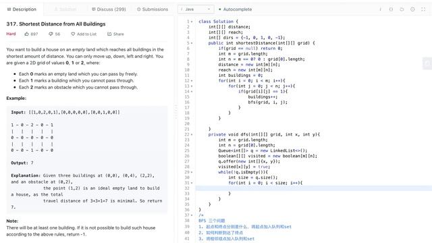Viewport: 432px width, 243px height.
Task: Click the 'bfs(grid, i, j);' code line
Action: (267, 102)
